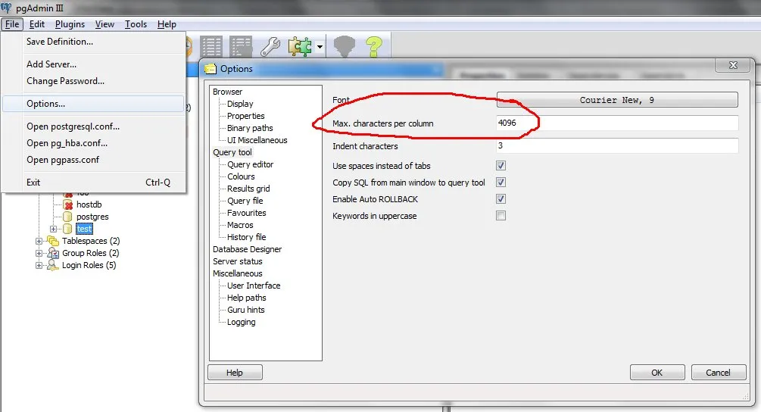This screenshot has height=412, width=761.
Task: Click the test database cylinder icon
Action: pos(68,229)
